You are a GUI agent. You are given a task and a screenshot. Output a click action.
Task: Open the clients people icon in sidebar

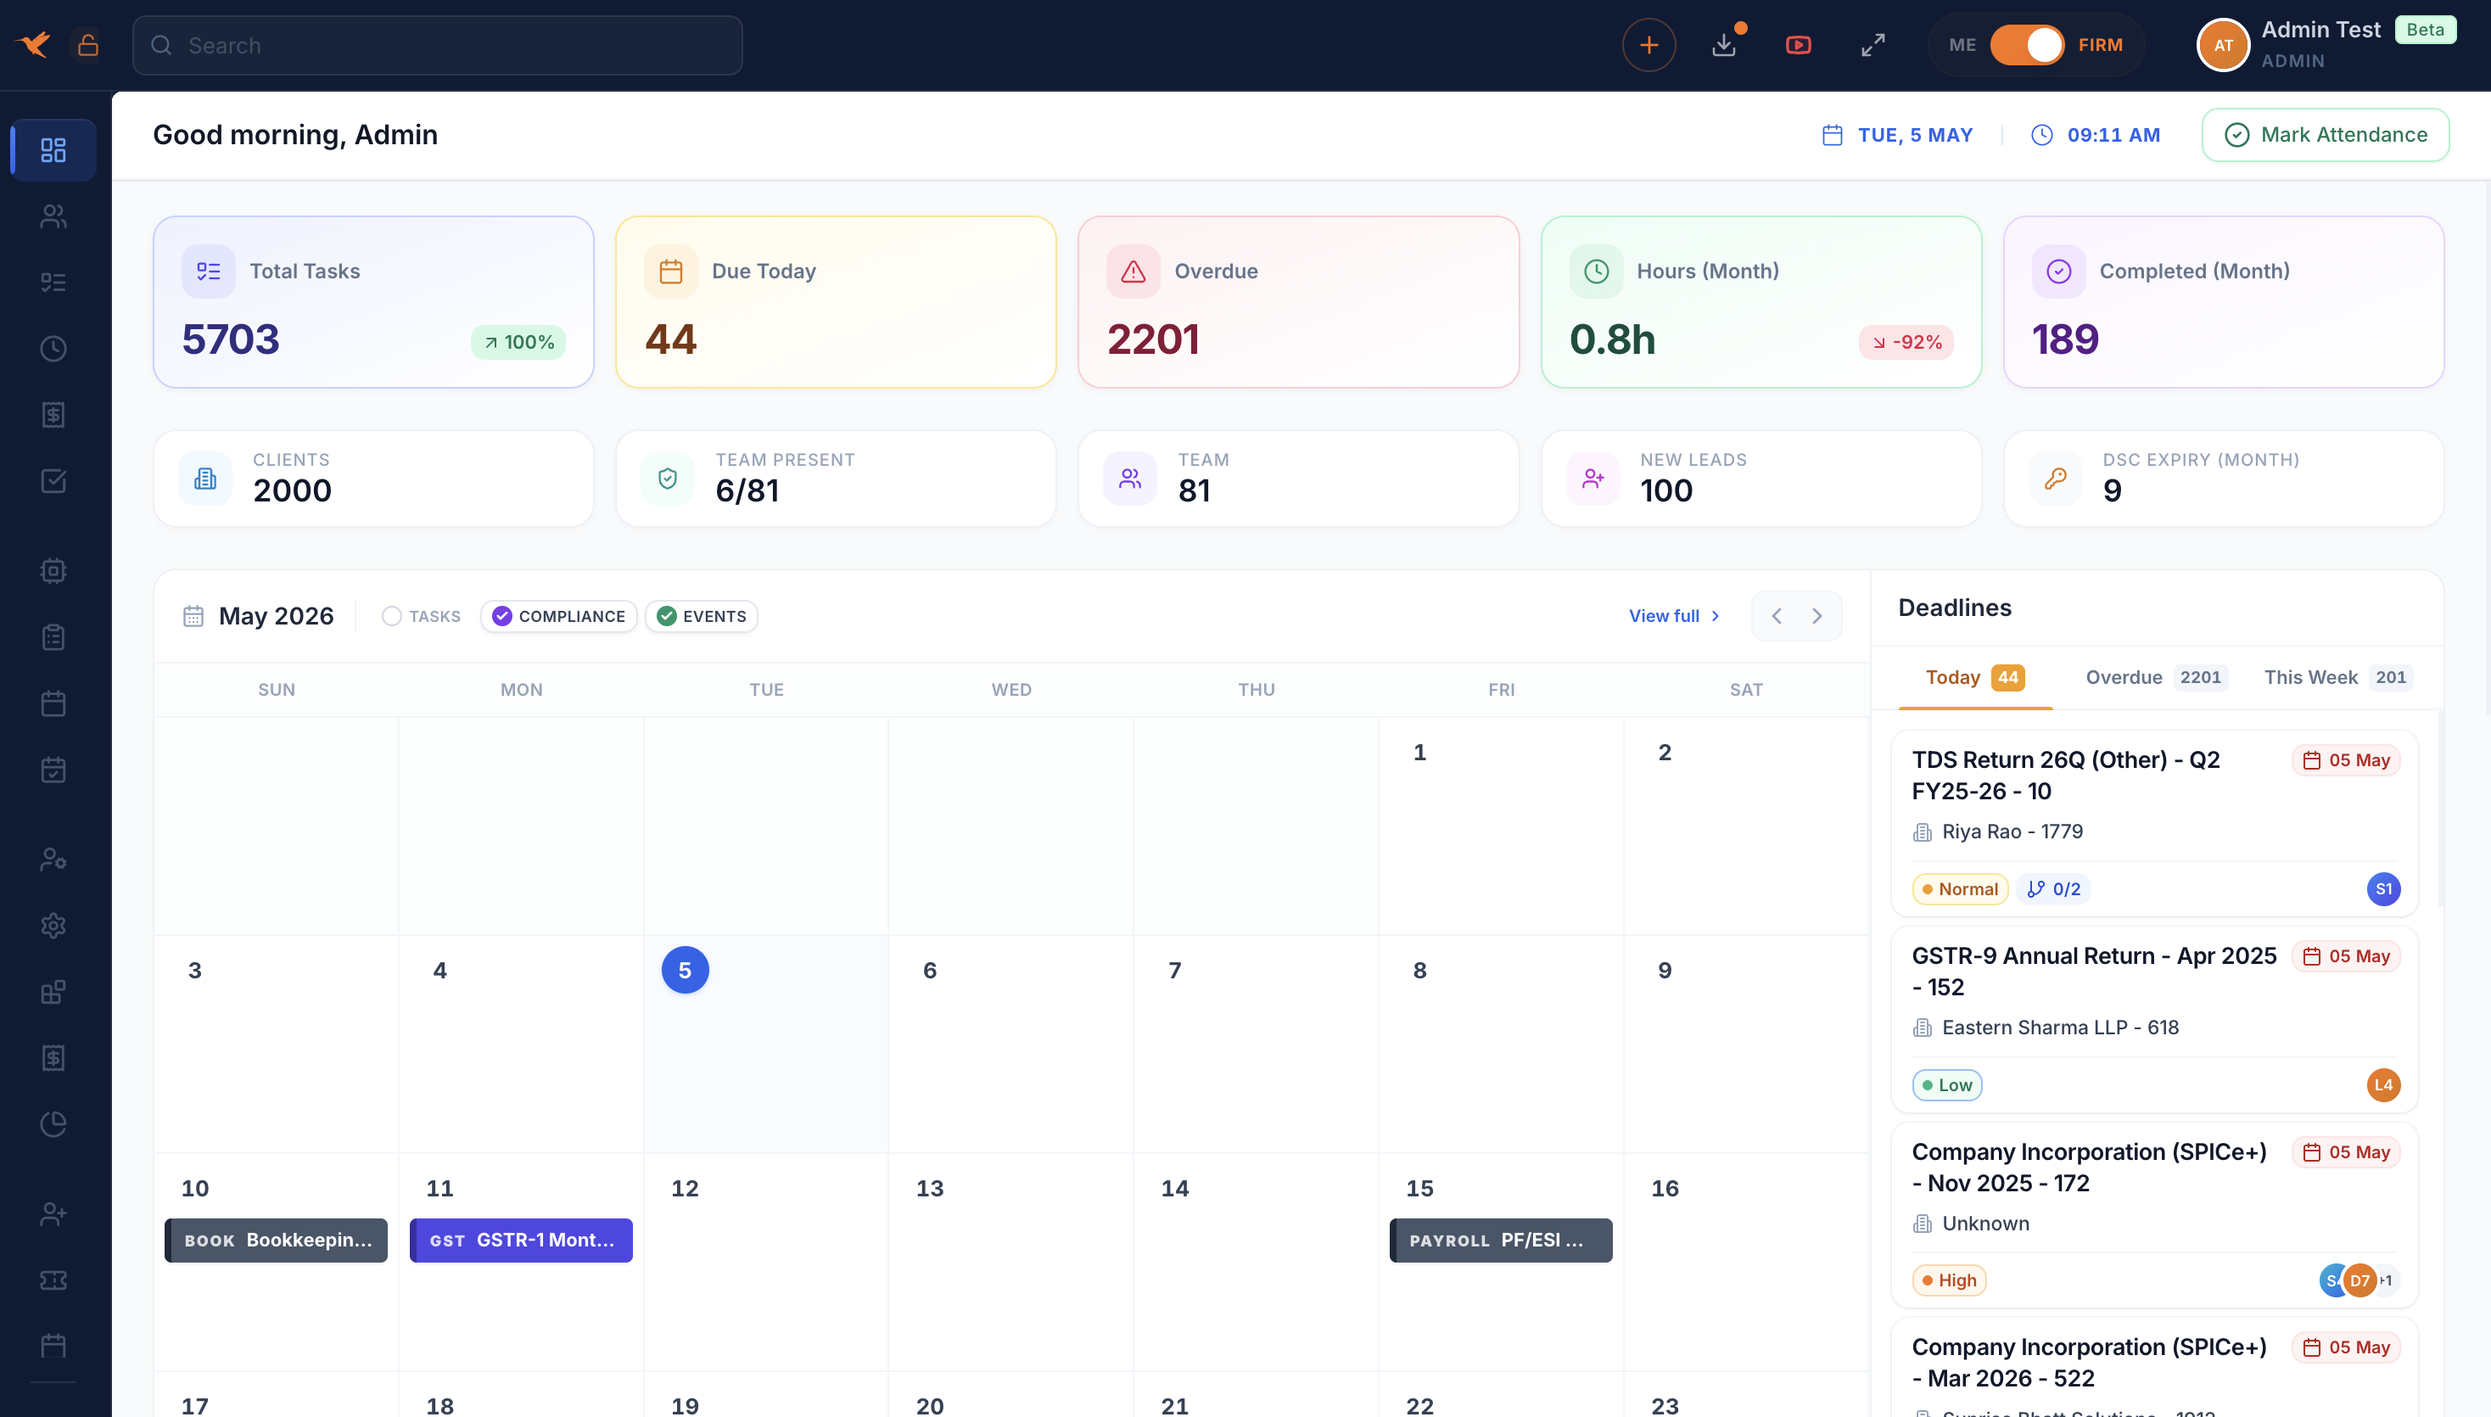point(53,216)
